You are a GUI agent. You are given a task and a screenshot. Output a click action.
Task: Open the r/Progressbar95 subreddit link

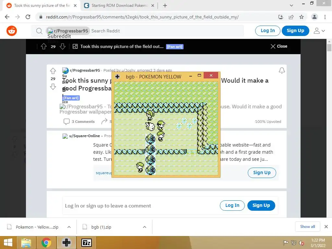point(85,70)
